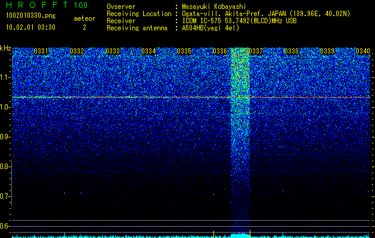Image resolution: width=375 pixels, height=238 pixels.
Task: Click the 0.6 kHz axis label
Action: [5, 226]
